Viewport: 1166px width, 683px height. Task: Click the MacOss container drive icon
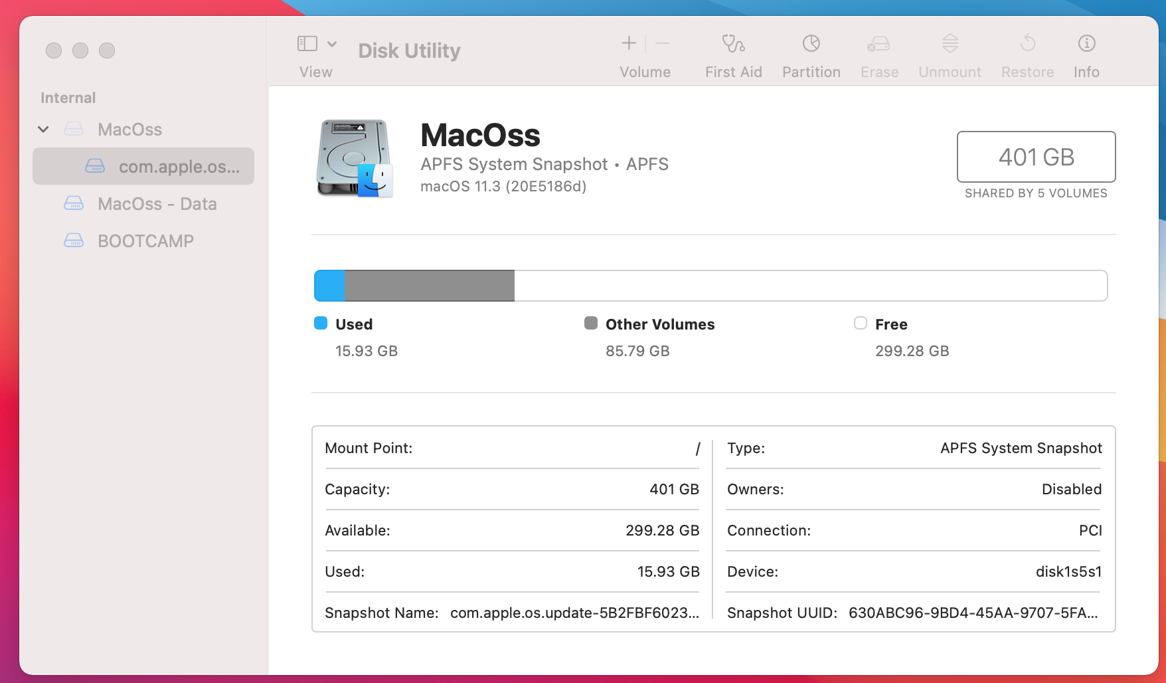[x=74, y=129]
